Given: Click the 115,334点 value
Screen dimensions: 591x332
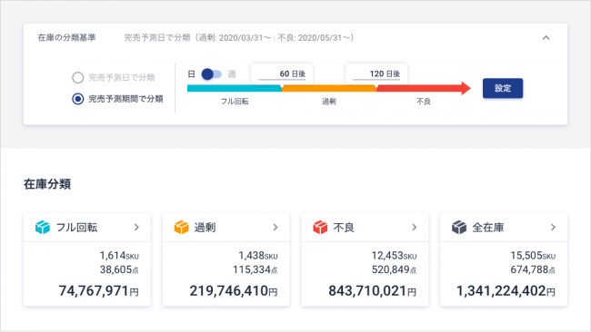Looking at the screenshot, I should [255, 269].
